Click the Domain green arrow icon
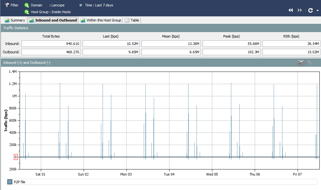The width and height of the screenshot is (321, 190). [27, 5]
